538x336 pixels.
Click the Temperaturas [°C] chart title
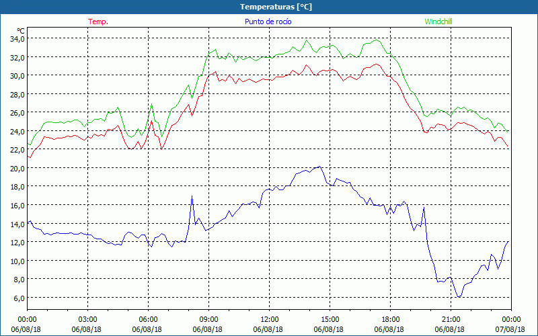pos(276,7)
